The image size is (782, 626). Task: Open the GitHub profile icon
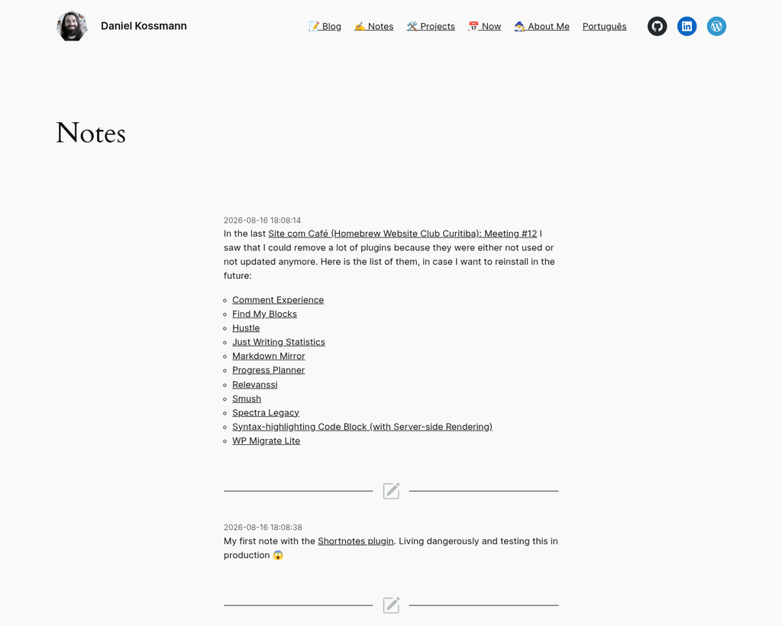click(x=657, y=27)
